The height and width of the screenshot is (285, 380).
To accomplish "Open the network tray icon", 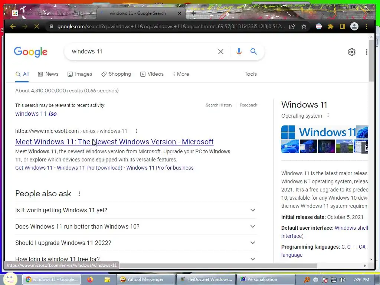I will pos(334,280).
